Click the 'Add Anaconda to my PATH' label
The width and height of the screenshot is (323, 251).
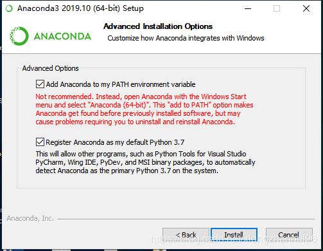(x=121, y=84)
